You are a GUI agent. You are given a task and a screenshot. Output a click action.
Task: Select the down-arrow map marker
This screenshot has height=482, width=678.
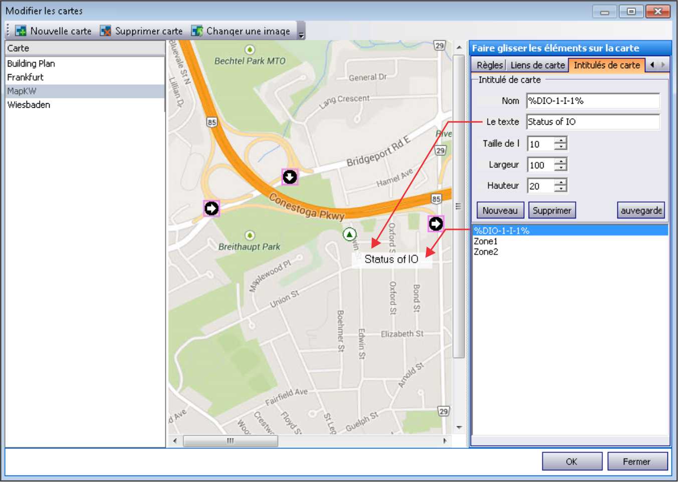coord(290,177)
